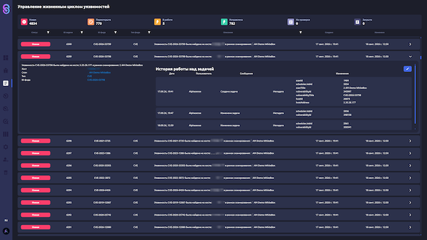Expand task row 6297
Screen dimensions: 427x240
coord(410,153)
